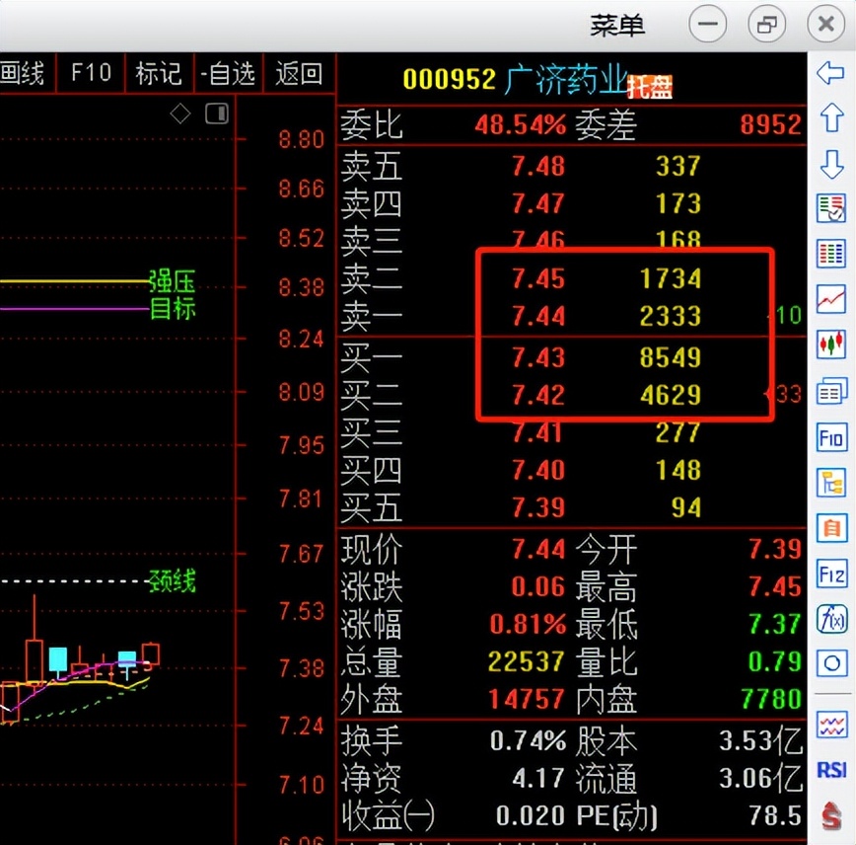This screenshot has height=845, width=856.
Task: Click the left arrow back icon
Action: [x=831, y=73]
